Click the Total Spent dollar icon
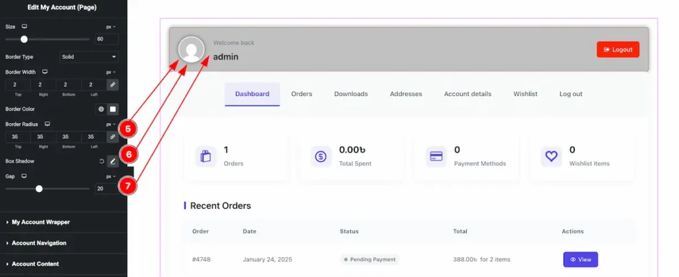The image size is (679, 277). point(321,157)
